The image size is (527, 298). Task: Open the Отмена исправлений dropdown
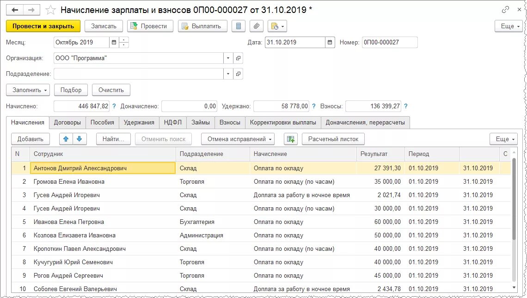click(x=238, y=139)
